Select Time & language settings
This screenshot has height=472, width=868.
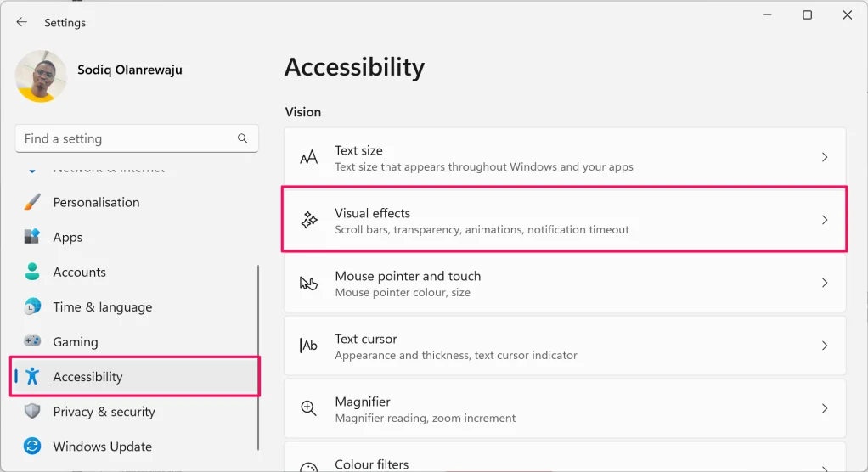(102, 307)
